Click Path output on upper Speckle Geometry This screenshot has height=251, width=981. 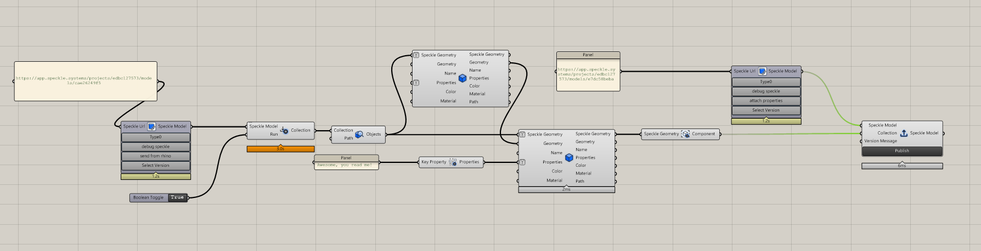click(473, 102)
